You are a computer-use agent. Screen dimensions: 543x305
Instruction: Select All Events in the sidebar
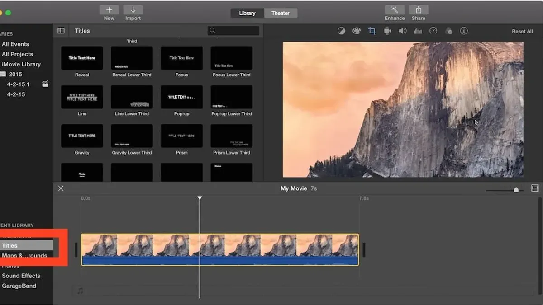point(15,44)
